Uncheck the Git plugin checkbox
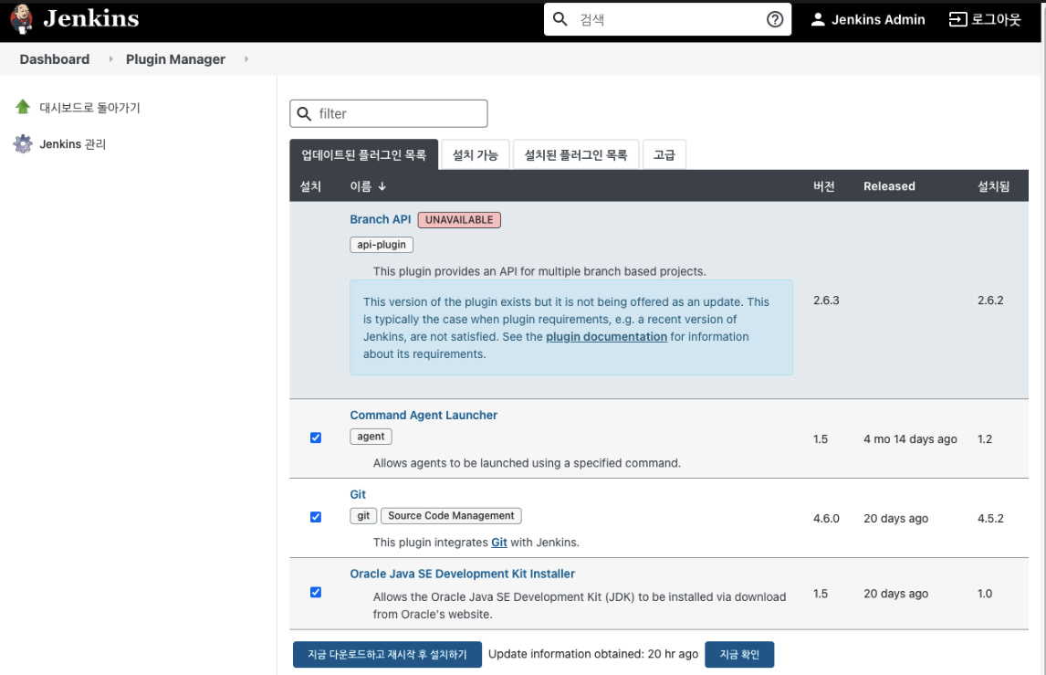Image resolution: width=1046 pixels, height=675 pixels. 316,517
